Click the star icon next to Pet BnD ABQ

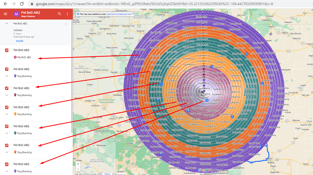pyautogui.click(x=66, y=24)
